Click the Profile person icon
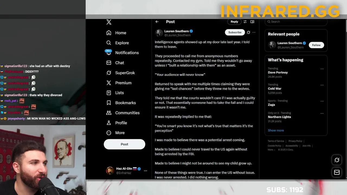Image resolution: width=347 pixels, height=195 pixels. (109, 123)
